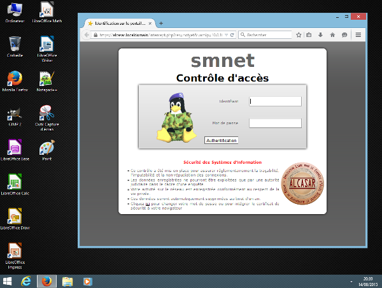Click the Windows Start button

click(x=7, y=282)
